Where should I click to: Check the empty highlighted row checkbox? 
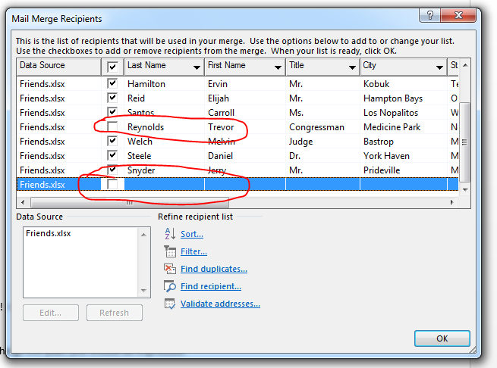pos(112,185)
